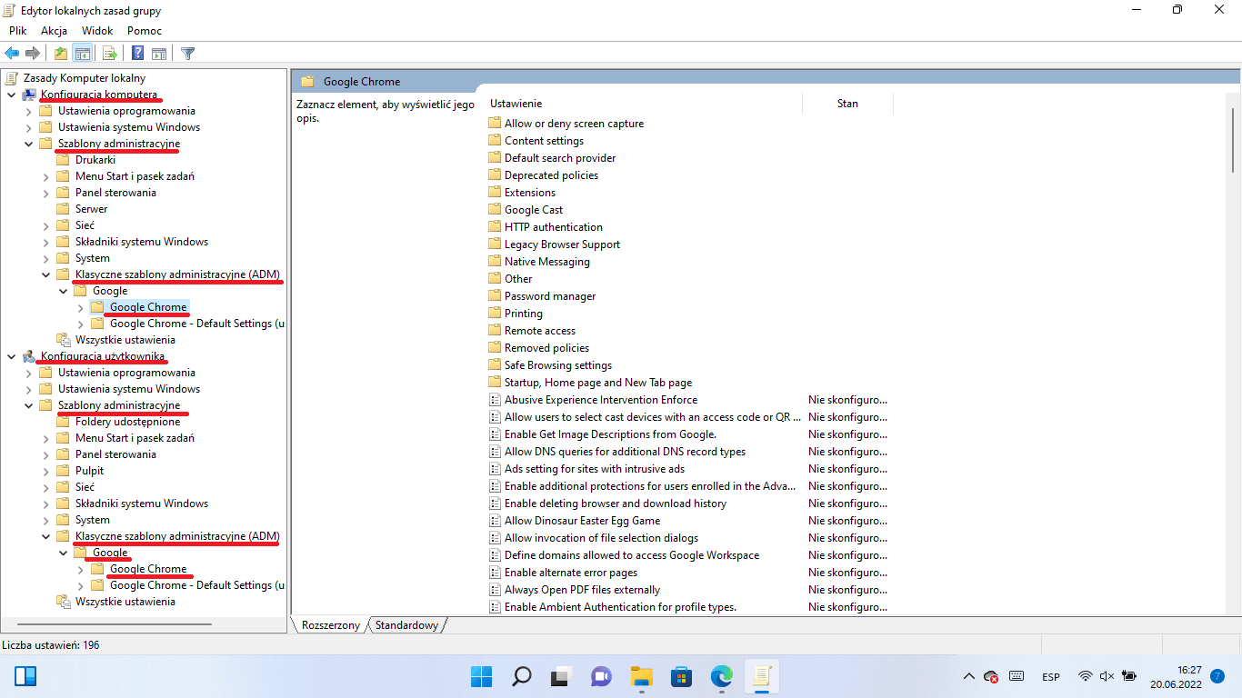Click the ESP input language indicator
1242x698 pixels.
pyautogui.click(x=1051, y=676)
